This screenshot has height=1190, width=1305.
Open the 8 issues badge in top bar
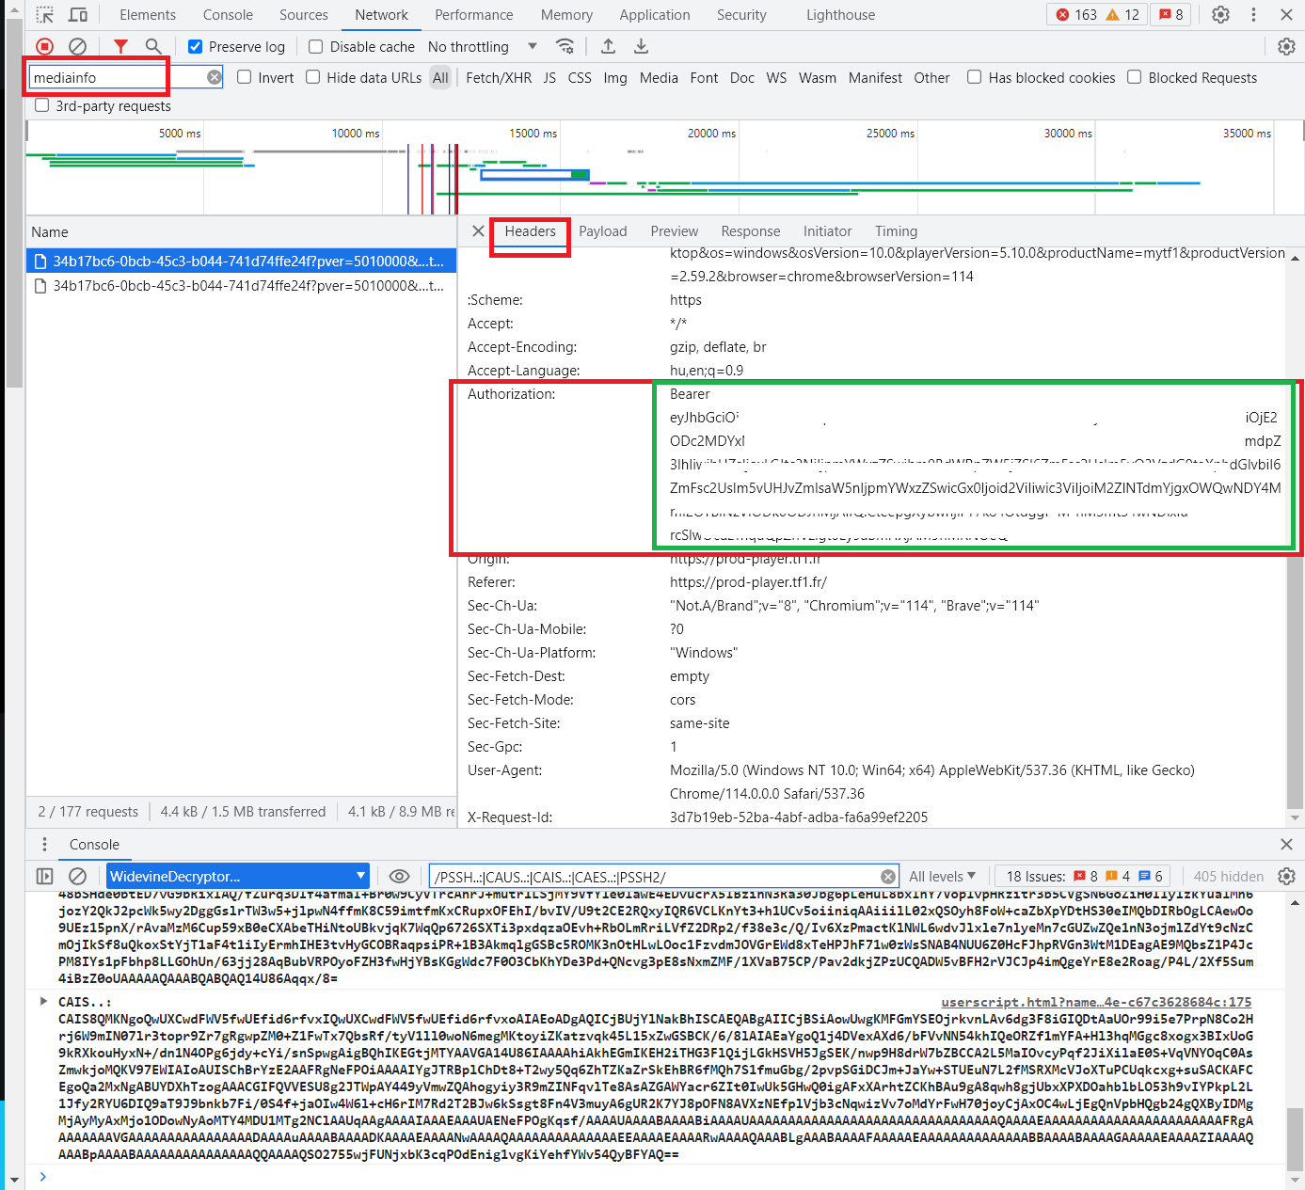pyautogui.click(x=1171, y=15)
